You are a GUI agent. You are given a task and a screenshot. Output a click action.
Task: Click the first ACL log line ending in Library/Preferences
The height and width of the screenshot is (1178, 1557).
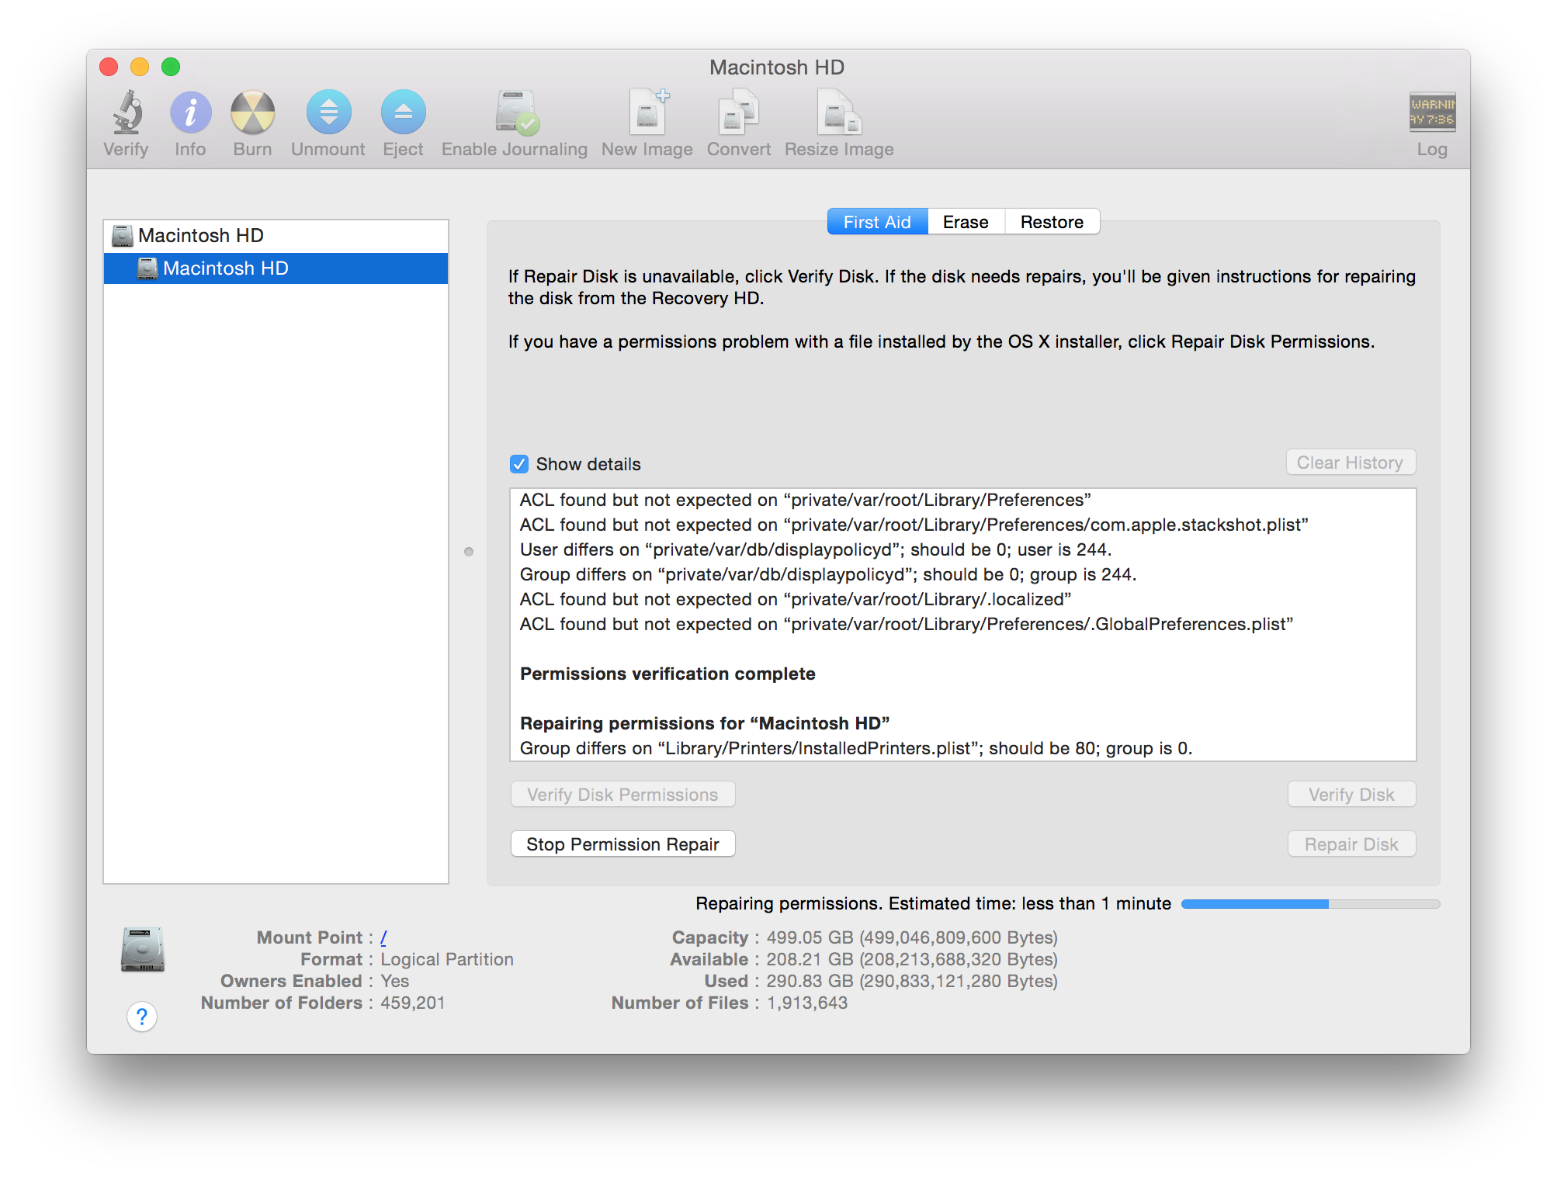806,500
